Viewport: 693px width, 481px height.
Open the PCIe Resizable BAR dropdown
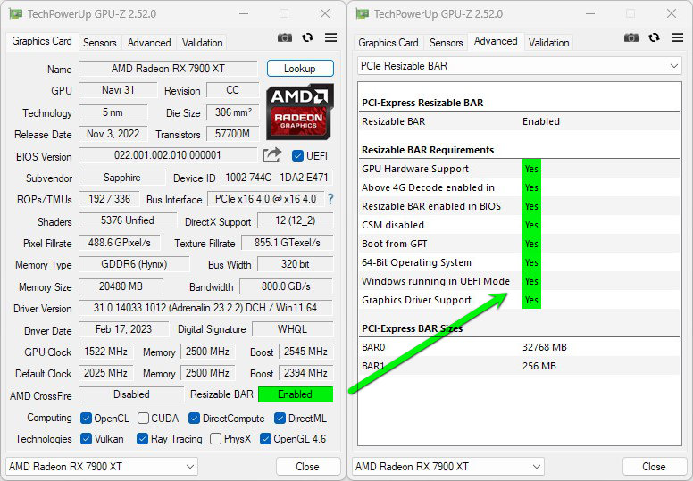tap(520, 66)
